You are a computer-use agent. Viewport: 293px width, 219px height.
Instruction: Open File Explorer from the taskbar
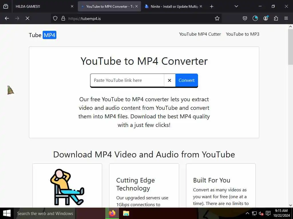coord(126,213)
